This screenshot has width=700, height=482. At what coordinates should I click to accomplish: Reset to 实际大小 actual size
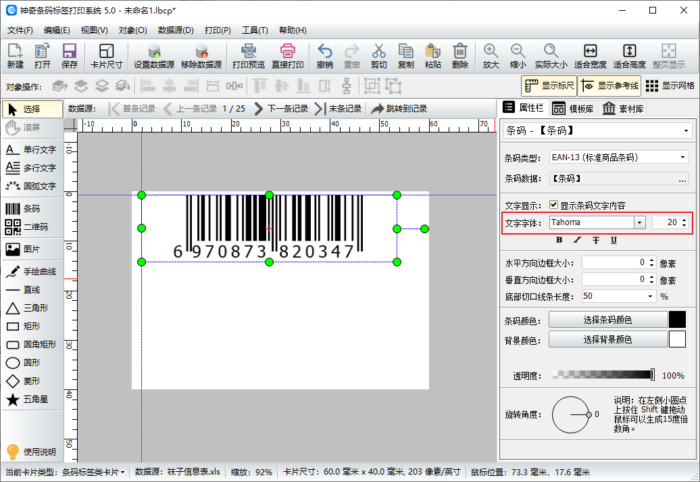pyautogui.click(x=551, y=56)
